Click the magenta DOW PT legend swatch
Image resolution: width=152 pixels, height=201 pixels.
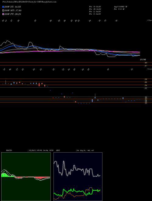pyautogui.click(x=3, y=14)
